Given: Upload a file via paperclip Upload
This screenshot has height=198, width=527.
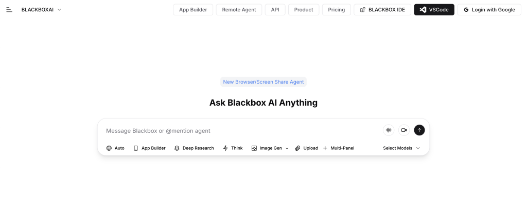Looking at the screenshot, I should tap(307, 148).
